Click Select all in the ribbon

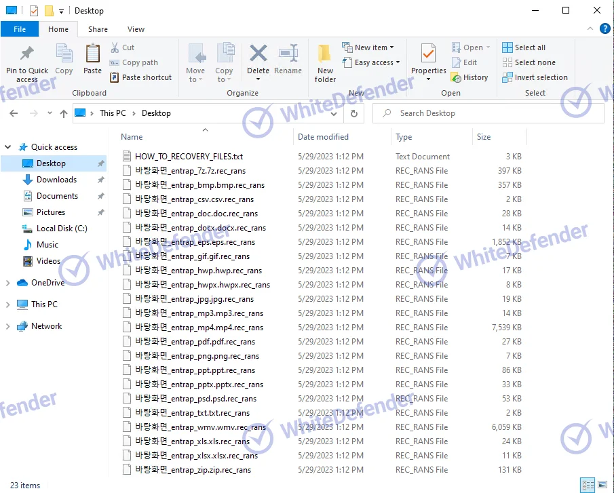[x=524, y=47]
